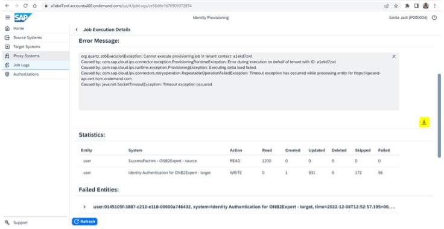Screen dimensions: 444x229
Task: Click the browser reload icon
Action: pos(25,5)
